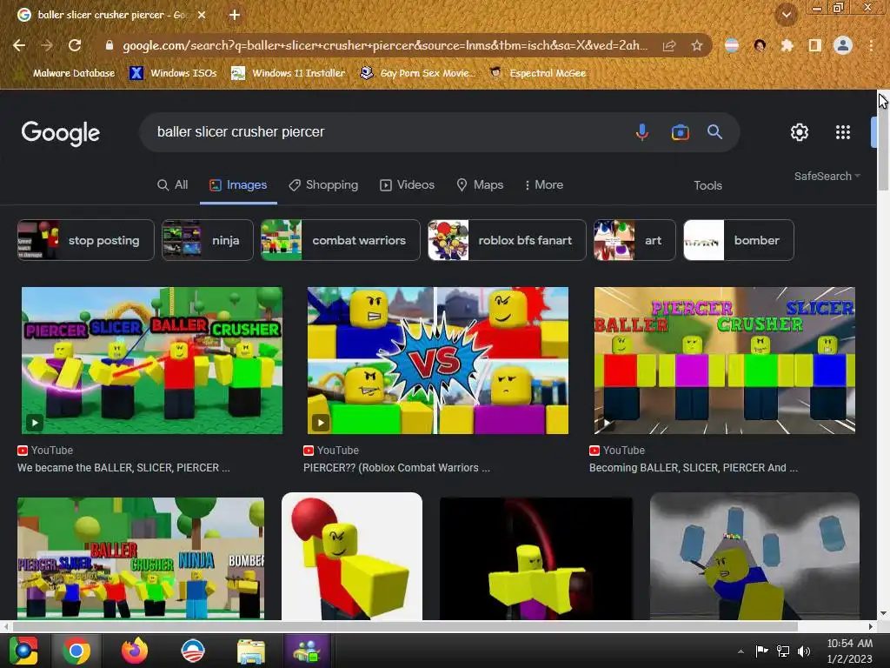Viewport: 890px width, 668px height.
Task: Open the grey stormy character image
Action: coord(754,557)
